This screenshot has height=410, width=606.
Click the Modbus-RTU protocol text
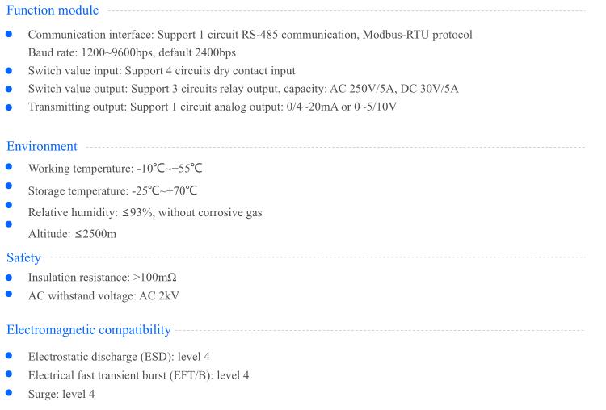(418, 35)
